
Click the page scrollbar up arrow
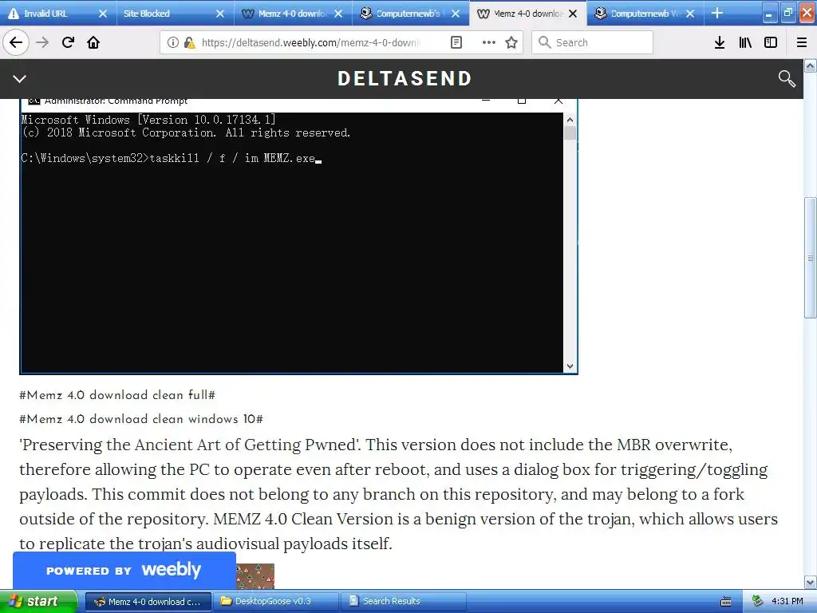pos(810,65)
